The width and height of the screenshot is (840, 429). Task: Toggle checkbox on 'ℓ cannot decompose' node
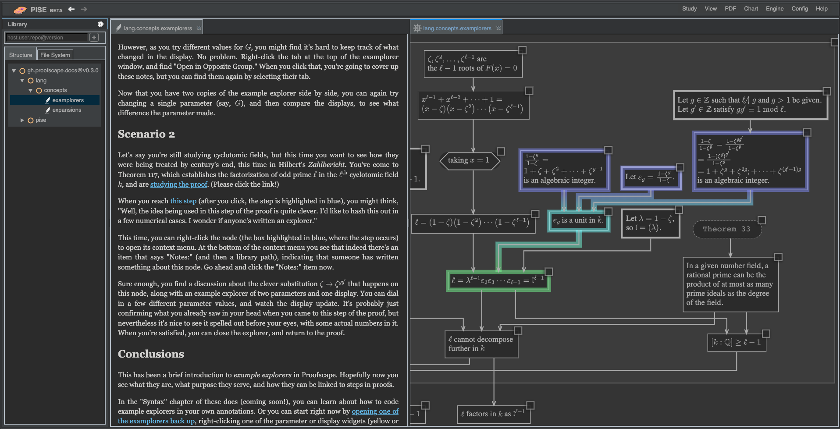click(518, 330)
